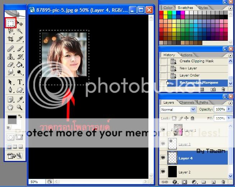Image resolution: width=235 pixels, height=187 pixels.
Task: Select the Custom Shape tool
Action: [x=20, y=90]
